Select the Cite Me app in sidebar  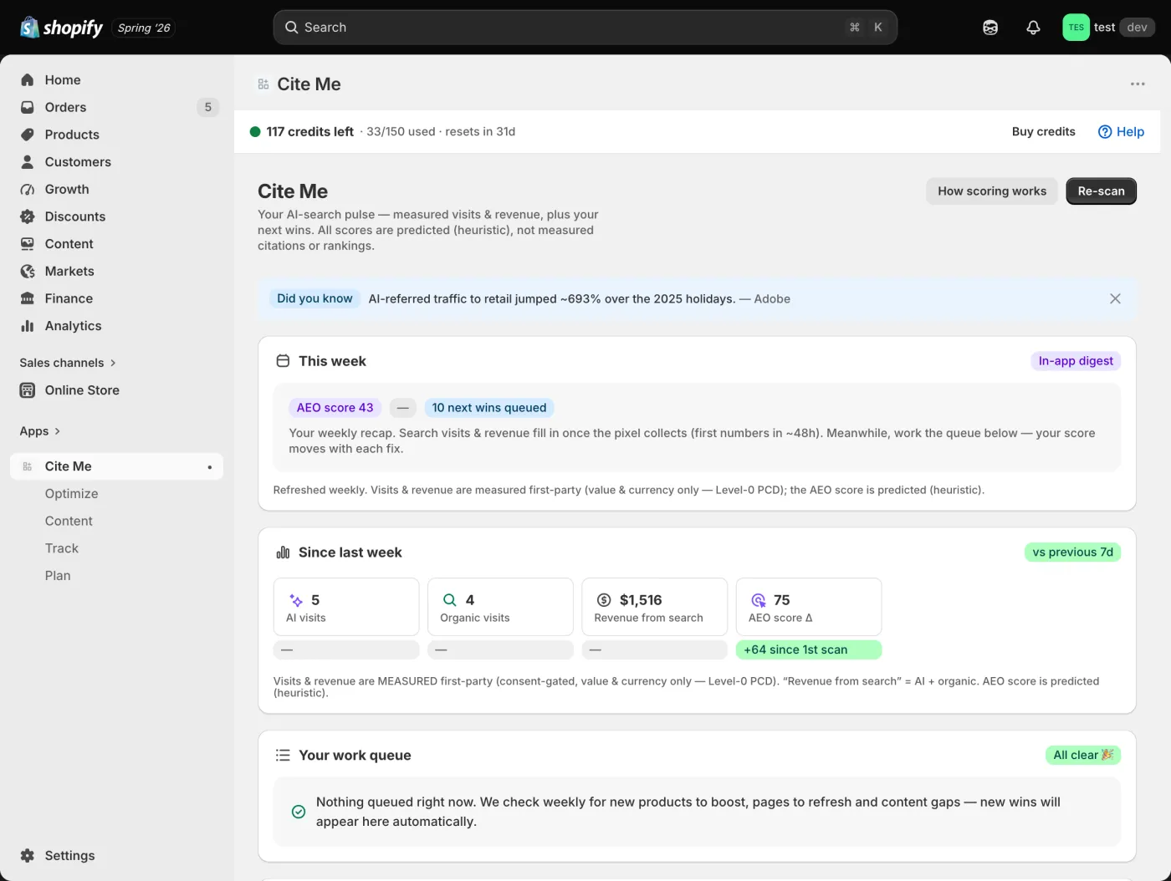tap(116, 466)
